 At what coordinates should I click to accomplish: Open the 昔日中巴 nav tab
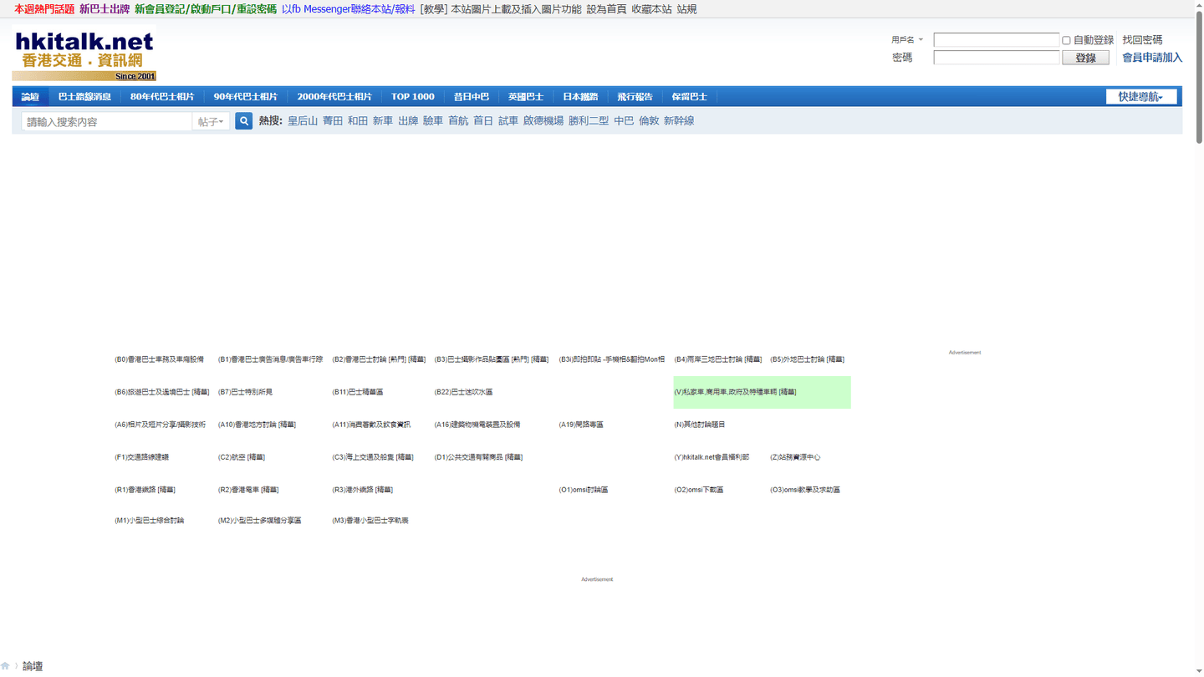tap(472, 97)
